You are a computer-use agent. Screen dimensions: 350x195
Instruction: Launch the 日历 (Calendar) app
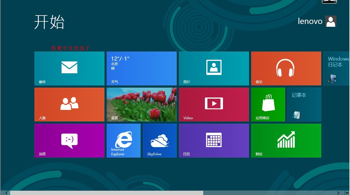(214, 140)
